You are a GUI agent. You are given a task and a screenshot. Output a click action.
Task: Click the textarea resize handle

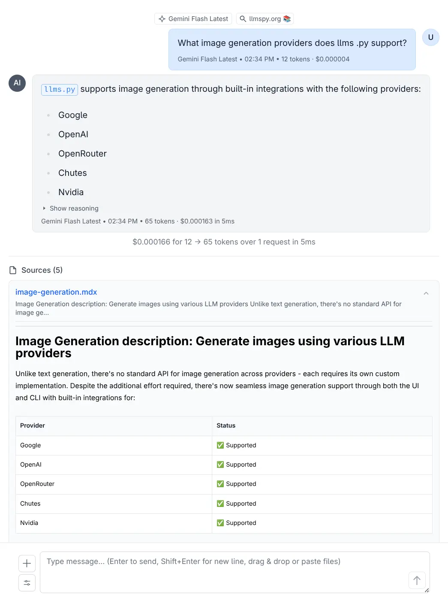coord(427,590)
